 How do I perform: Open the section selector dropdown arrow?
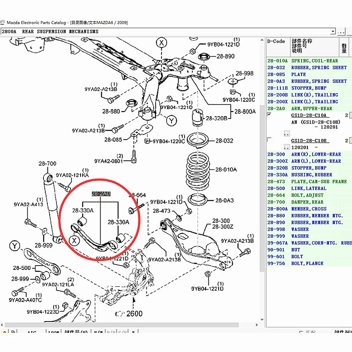tap(333, 31)
